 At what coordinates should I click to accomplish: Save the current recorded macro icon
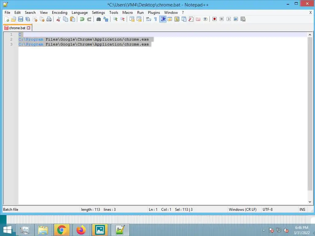(243, 19)
